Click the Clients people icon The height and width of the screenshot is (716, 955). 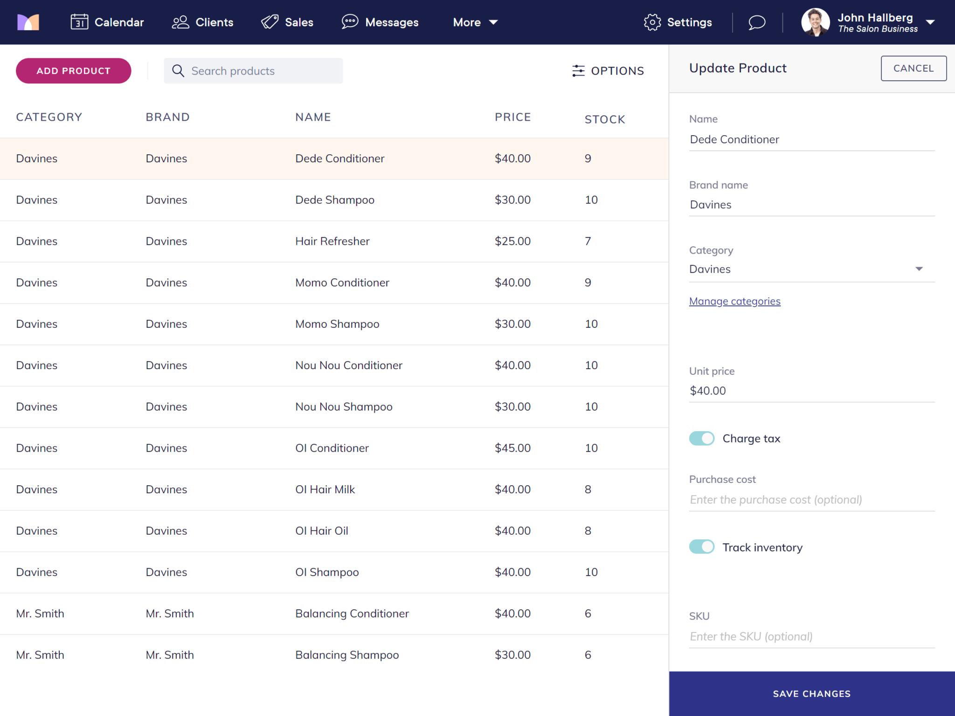coord(180,22)
